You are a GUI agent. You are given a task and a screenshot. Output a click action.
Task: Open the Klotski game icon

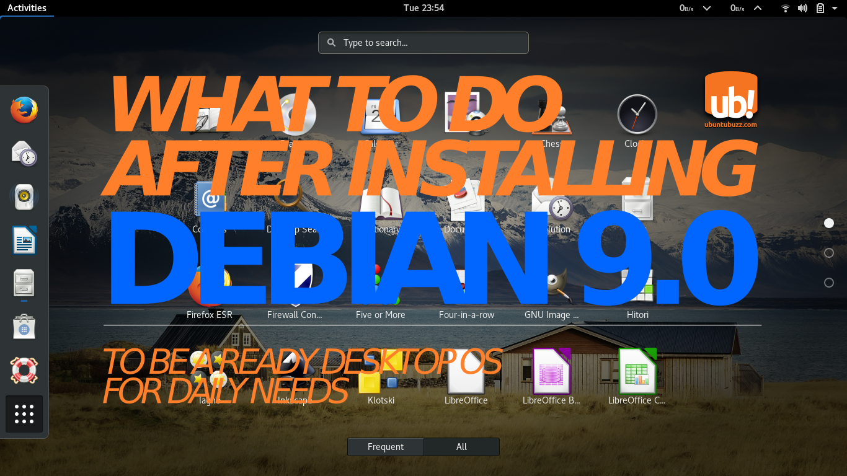pos(380,372)
